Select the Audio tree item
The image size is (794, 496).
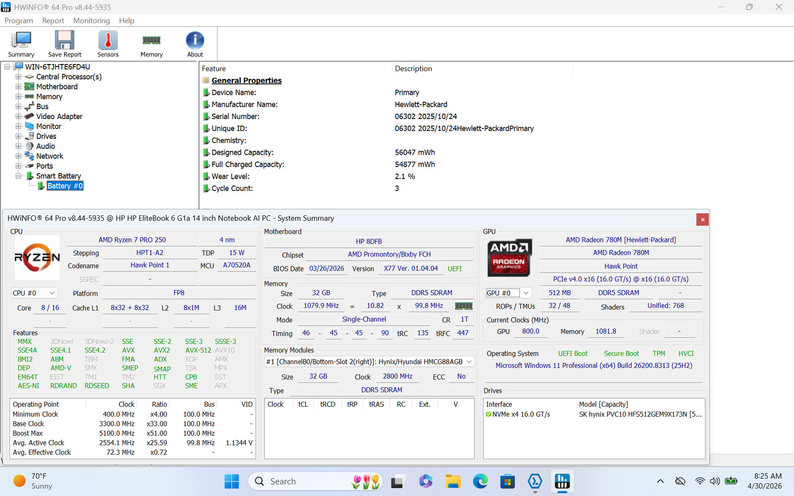46,146
